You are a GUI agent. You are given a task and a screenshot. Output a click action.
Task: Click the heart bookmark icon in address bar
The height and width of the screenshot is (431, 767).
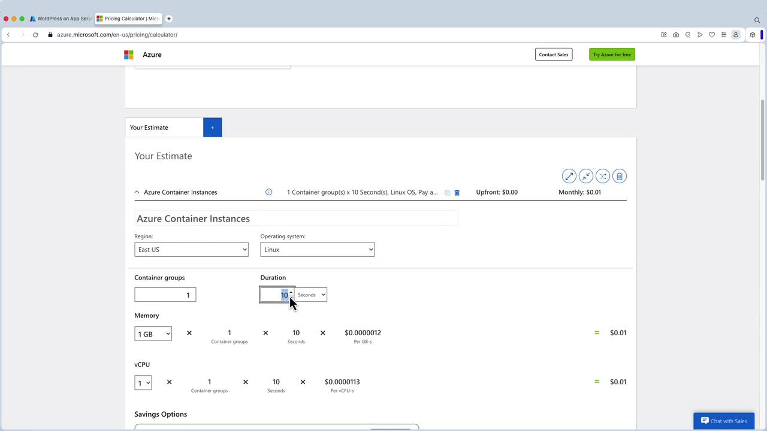click(712, 35)
